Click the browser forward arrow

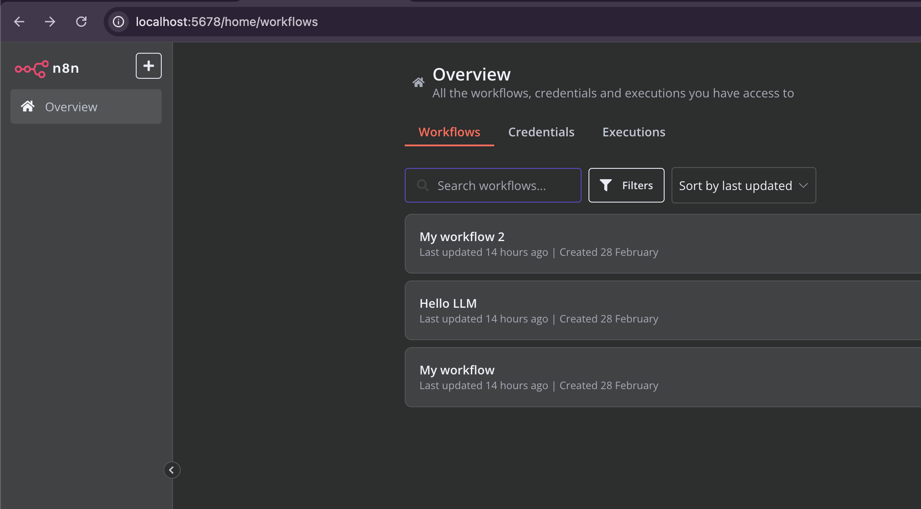point(50,22)
